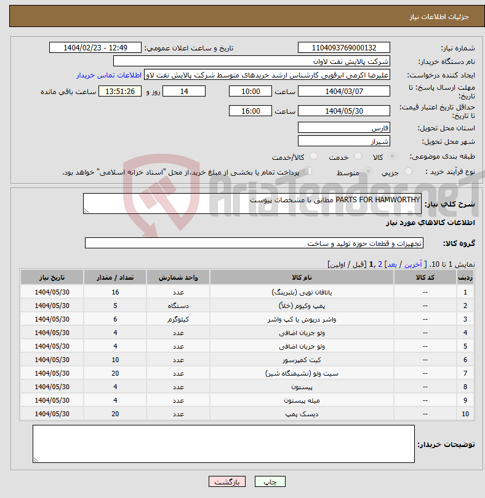Click the تاریخ نیاز column header

click(x=52, y=277)
